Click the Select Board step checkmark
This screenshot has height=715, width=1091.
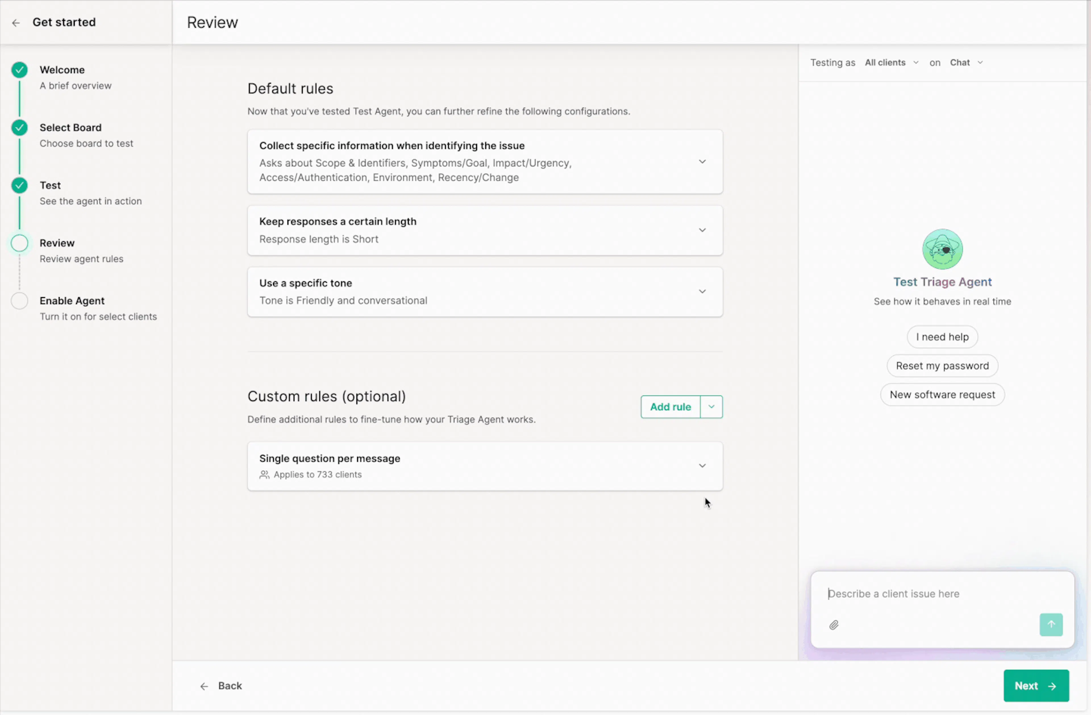(19, 128)
